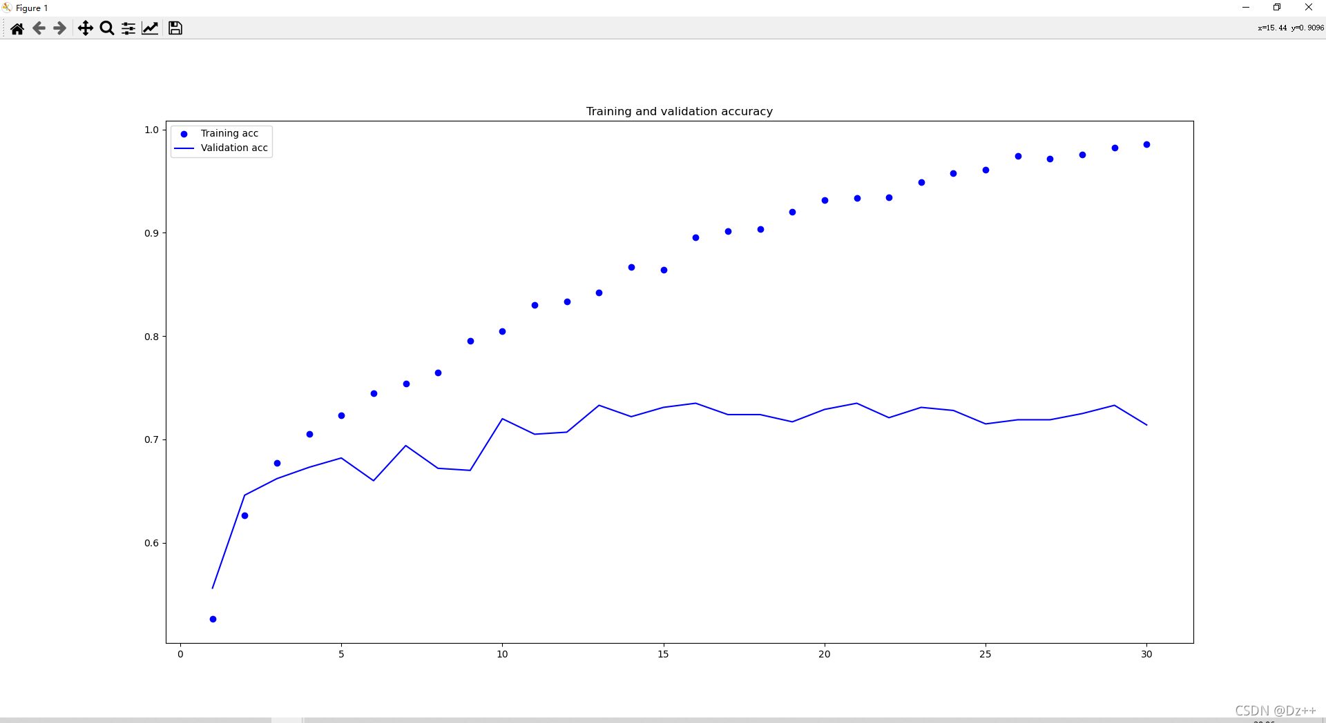Click the 'Training acc' legend label
The height and width of the screenshot is (723, 1326).
[x=229, y=133]
